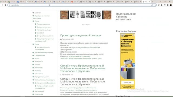Viewport: 173px width, 97px height.
Task: Click the bullet icon beside Курсы
Action: coord(33,21)
